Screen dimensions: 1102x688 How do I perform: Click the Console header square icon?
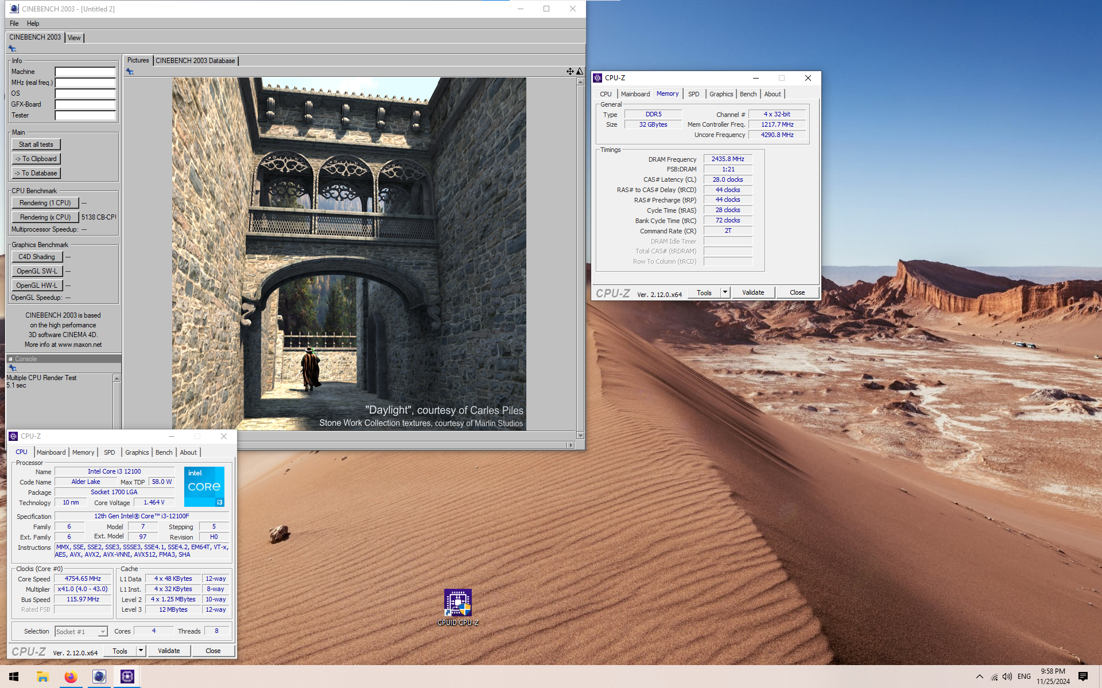pos(10,359)
